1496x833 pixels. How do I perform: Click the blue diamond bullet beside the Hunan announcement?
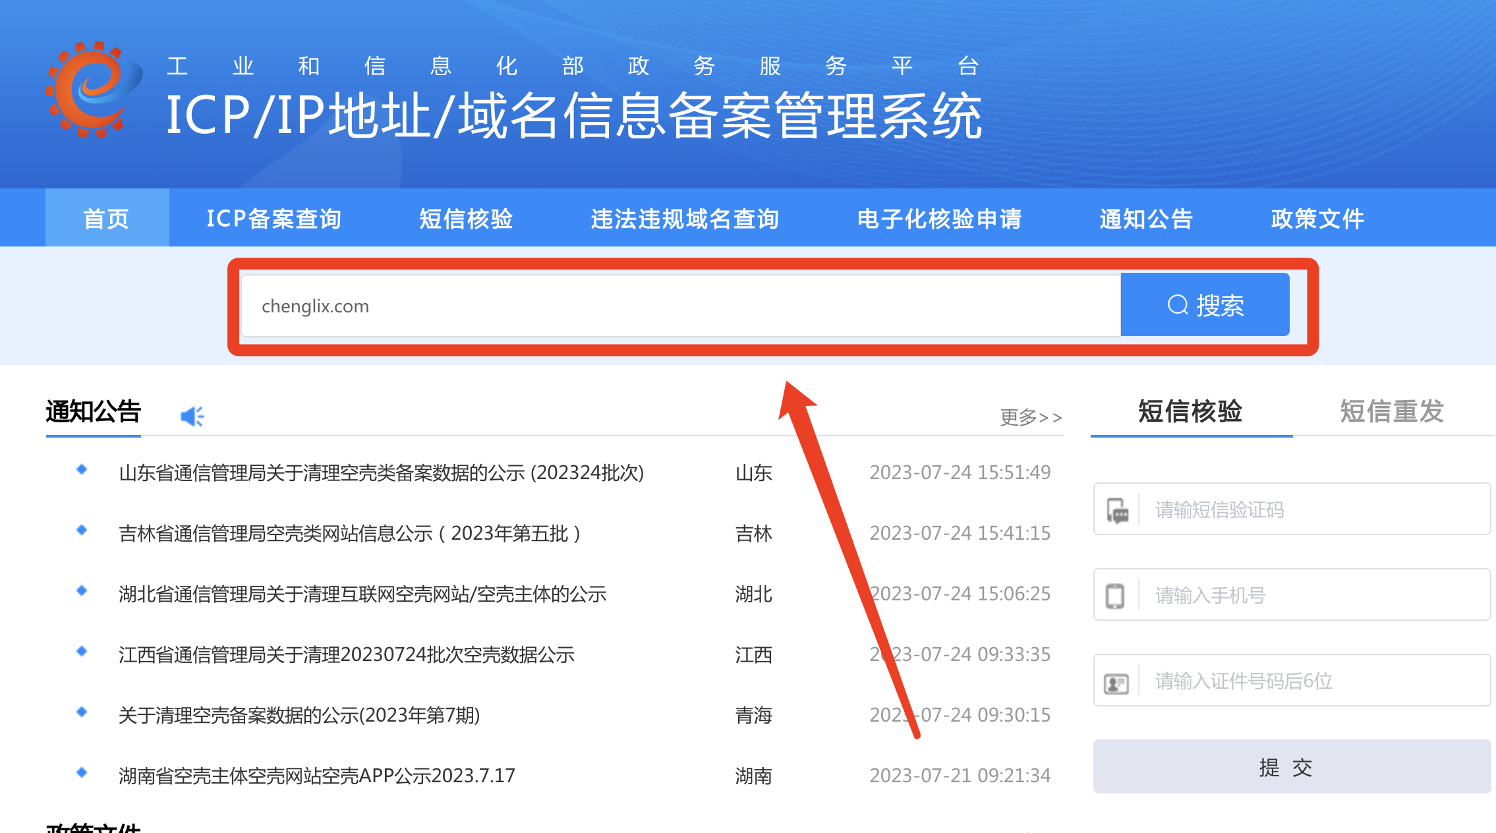pyautogui.click(x=82, y=771)
